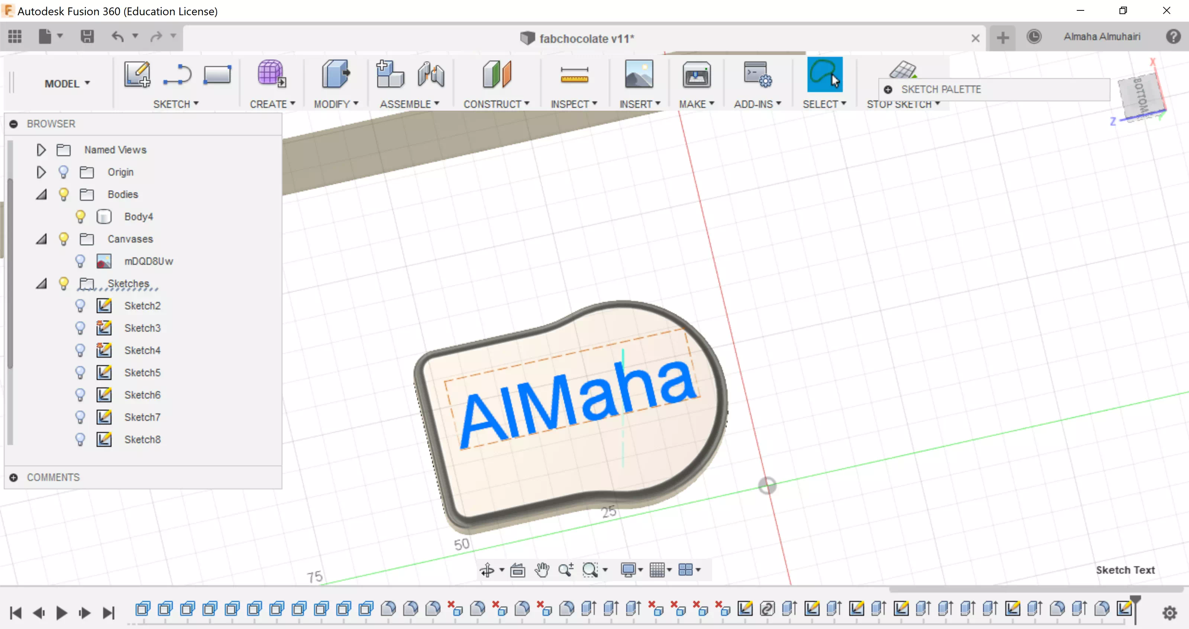The height and width of the screenshot is (629, 1189).
Task: Open the MODEL workspace dropdown
Action: tap(67, 84)
